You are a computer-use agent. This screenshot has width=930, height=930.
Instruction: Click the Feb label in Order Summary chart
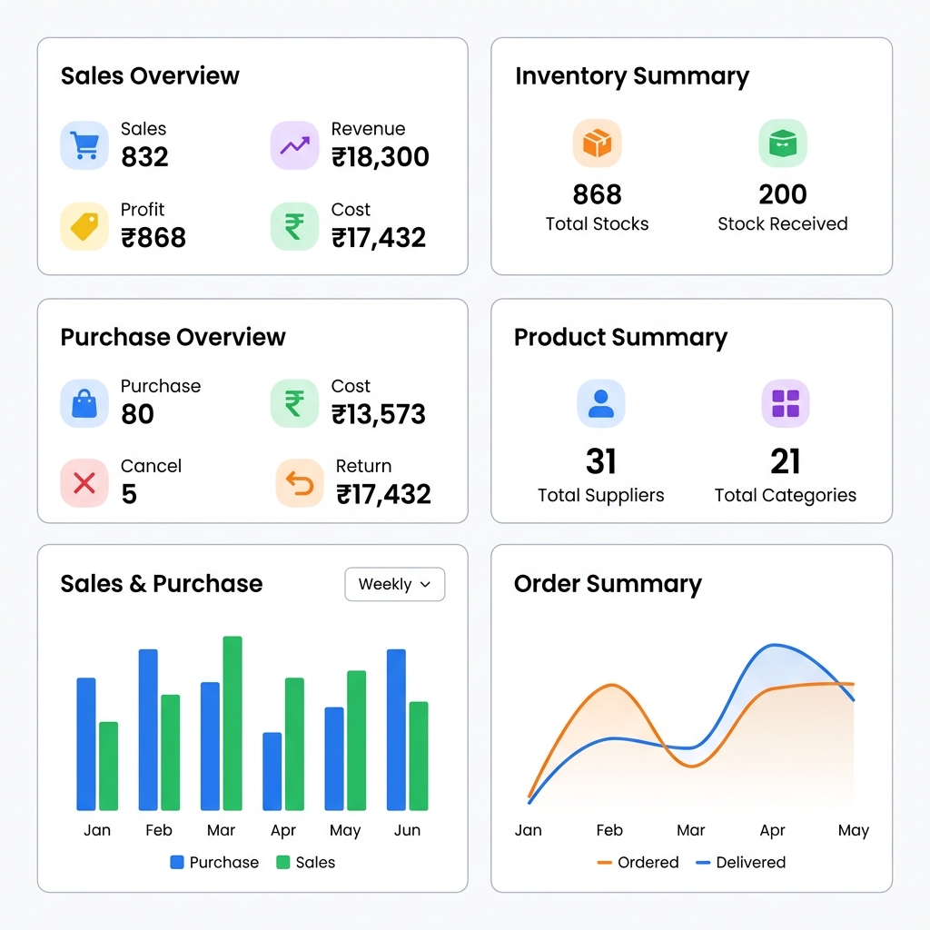pos(609,830)
